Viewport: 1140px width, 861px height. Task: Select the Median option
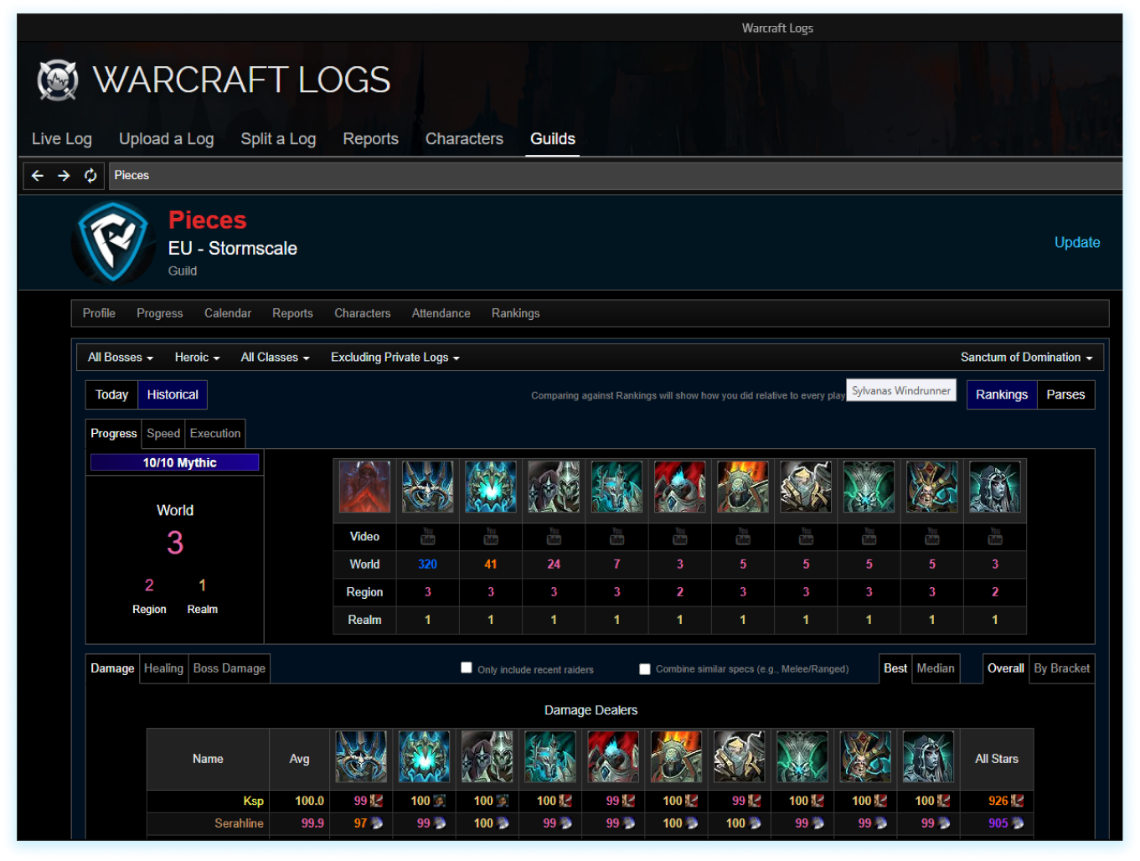click(x=936, y=668)
